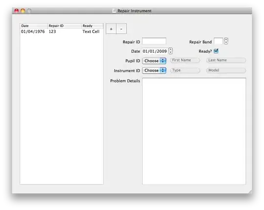This screenshot has height=210, width=264.
Task: Toggle the Ready? checkbox
Action: [x=216, y=51]
